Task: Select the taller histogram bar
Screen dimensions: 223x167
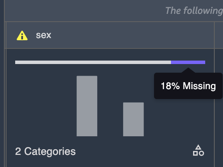Action: [x=87, y=106]
